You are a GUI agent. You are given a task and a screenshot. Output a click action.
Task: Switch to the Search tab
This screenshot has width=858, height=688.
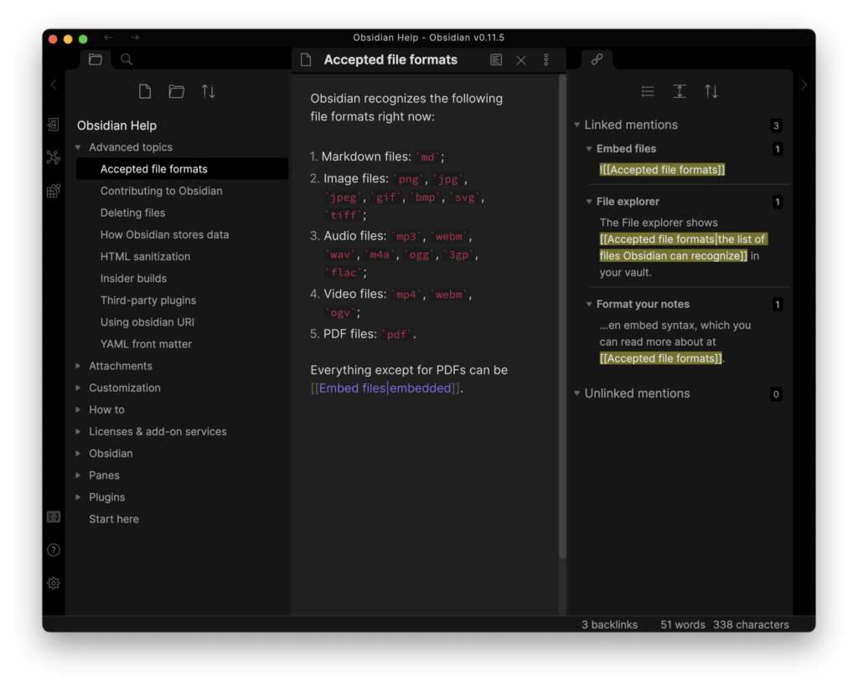[x=127, y=59]
